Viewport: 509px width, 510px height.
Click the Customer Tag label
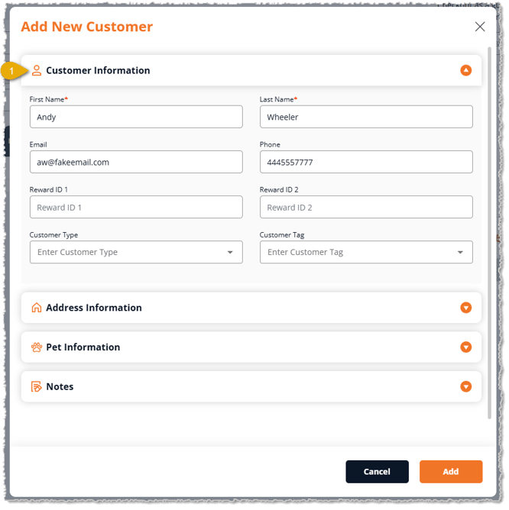[x=282, y=235]
